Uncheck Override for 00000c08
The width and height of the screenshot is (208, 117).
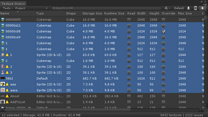163,32
